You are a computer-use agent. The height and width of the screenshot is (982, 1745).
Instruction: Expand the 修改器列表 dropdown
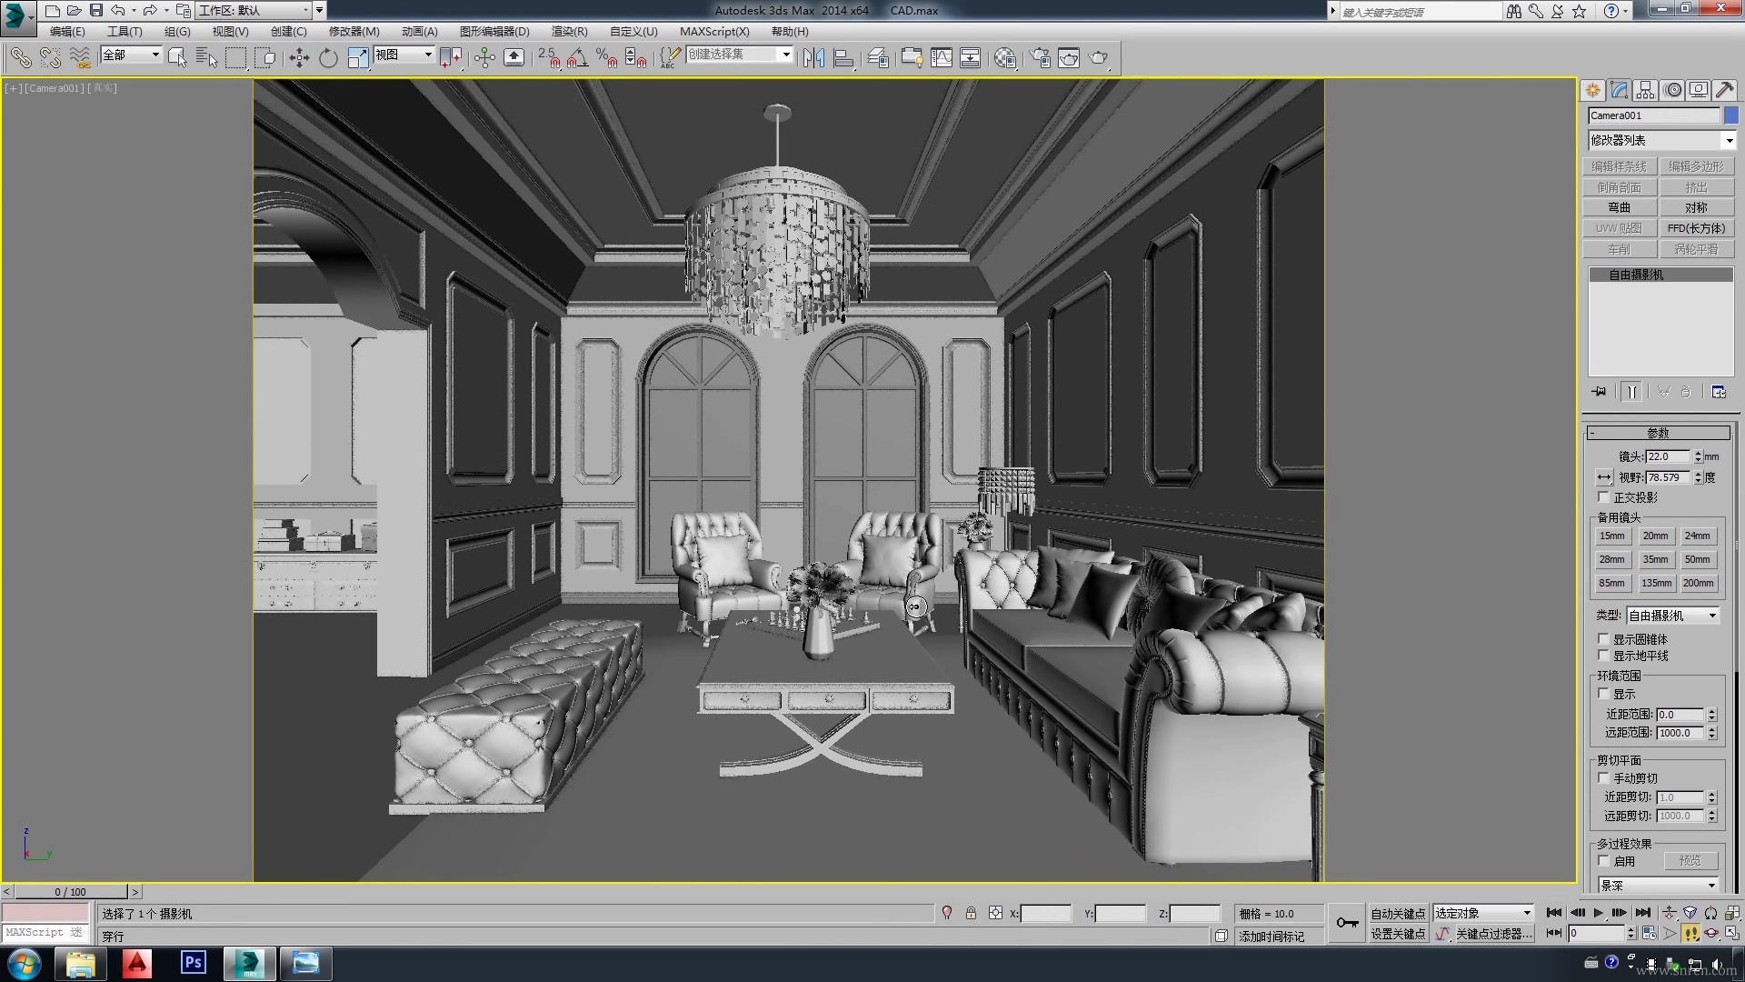tap(1729, 140)
